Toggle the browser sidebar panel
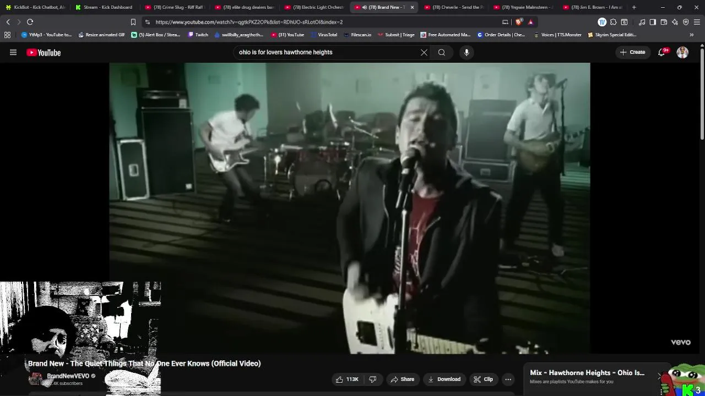 tap(653, 22)
